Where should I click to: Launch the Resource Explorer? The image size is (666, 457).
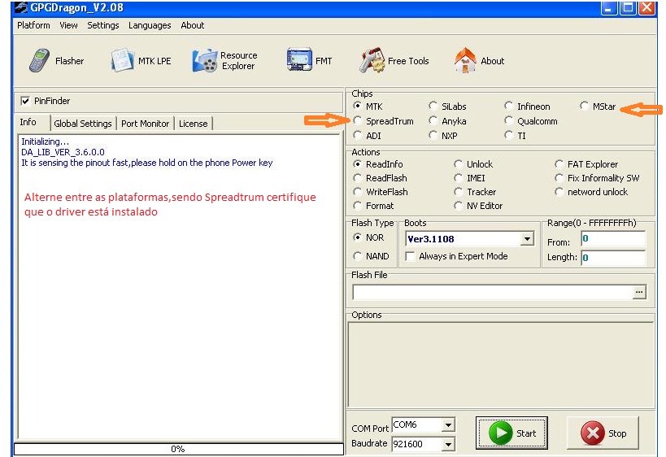pos(224,61)
